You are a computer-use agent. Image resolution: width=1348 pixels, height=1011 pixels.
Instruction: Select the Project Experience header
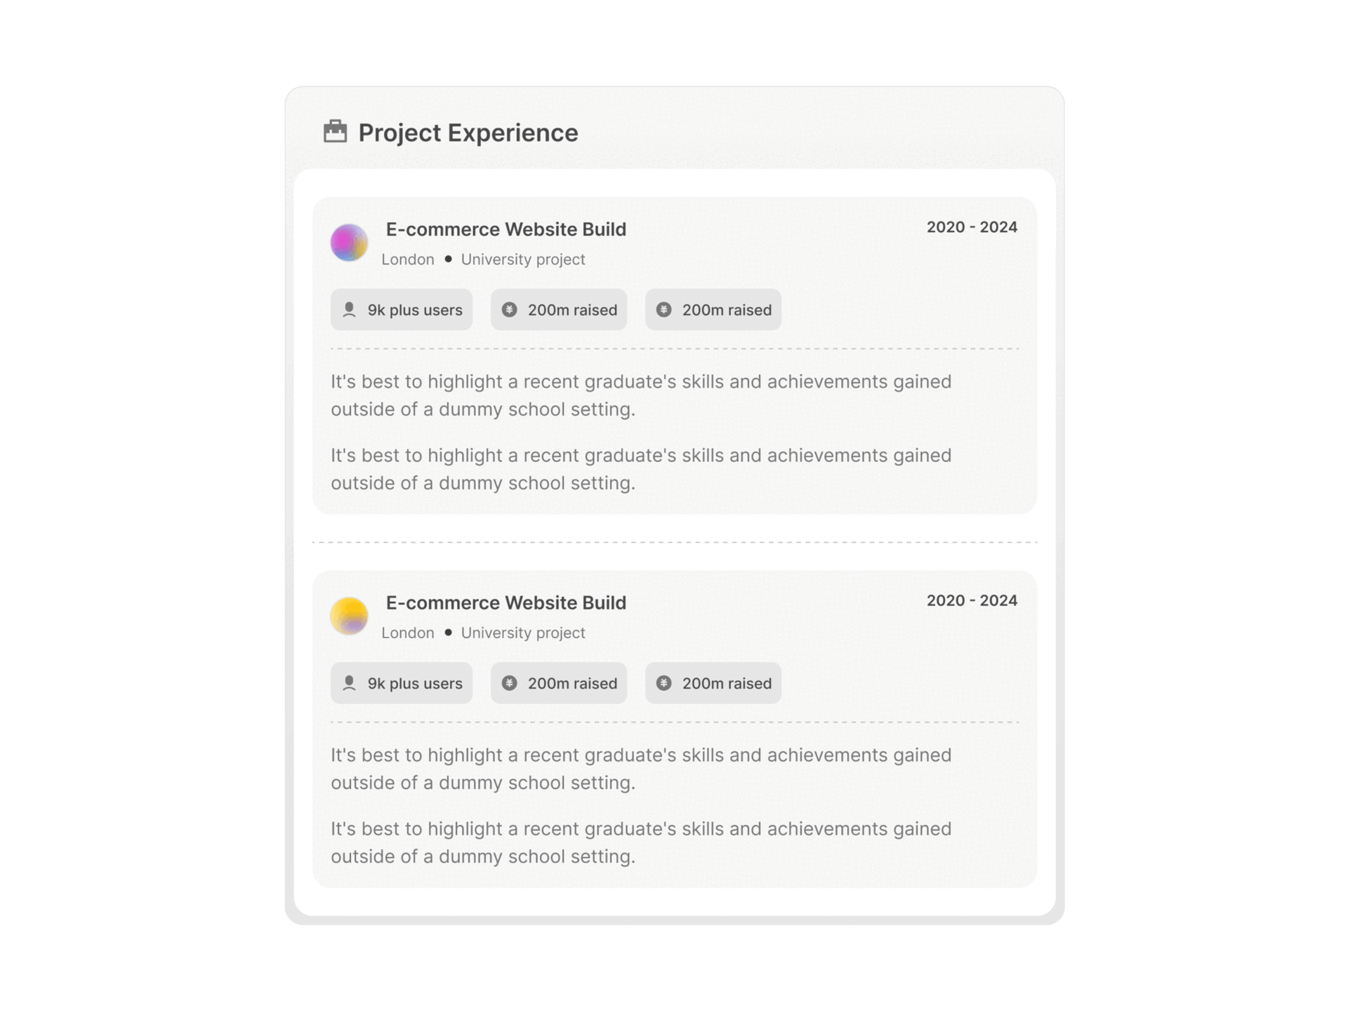point(468,132)
